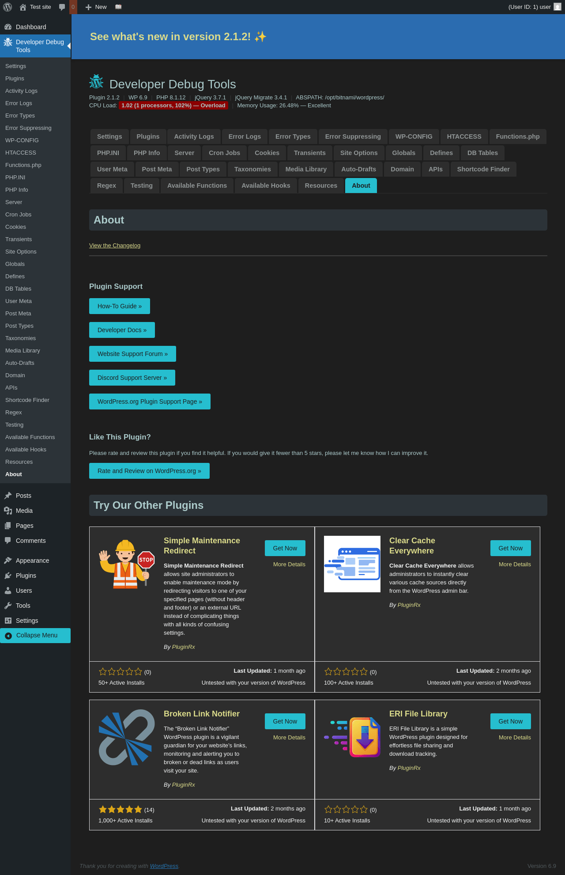
Task: Switch to the DB Tables tab
Action: coord(482,153)
